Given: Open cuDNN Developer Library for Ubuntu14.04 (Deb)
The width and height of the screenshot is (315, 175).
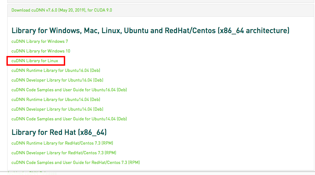Looking at the screenshot, I should tap(57, 109).
